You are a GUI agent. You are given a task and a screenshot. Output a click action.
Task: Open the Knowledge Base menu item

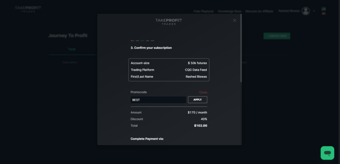(229, 11)
